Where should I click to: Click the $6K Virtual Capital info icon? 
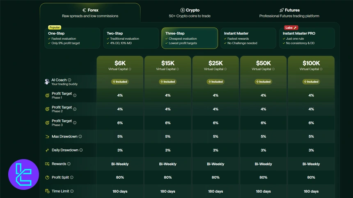(x=130, y=69)
